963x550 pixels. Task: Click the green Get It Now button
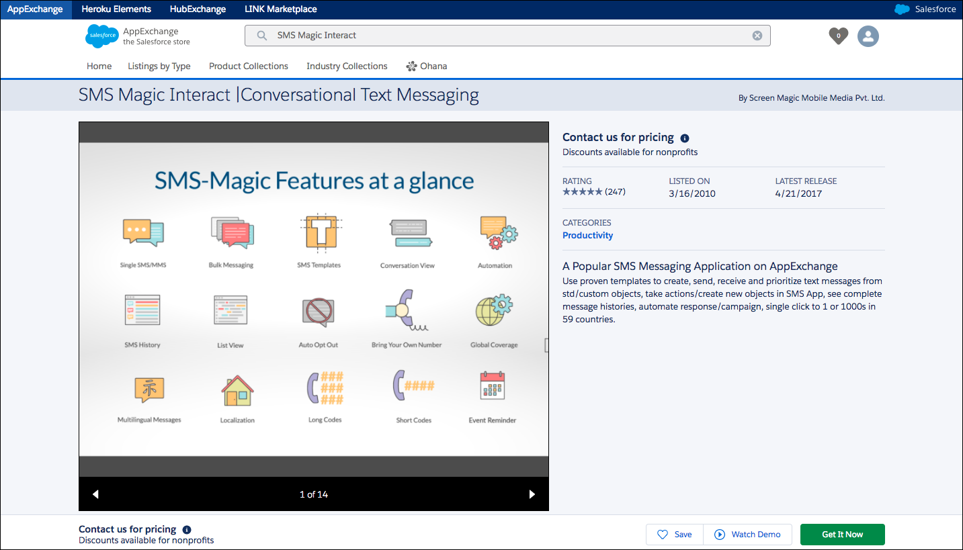coord(843,535)
